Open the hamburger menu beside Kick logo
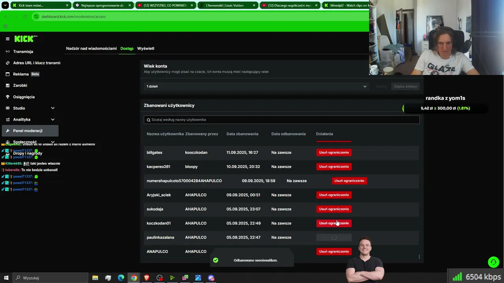 [7, 39]
